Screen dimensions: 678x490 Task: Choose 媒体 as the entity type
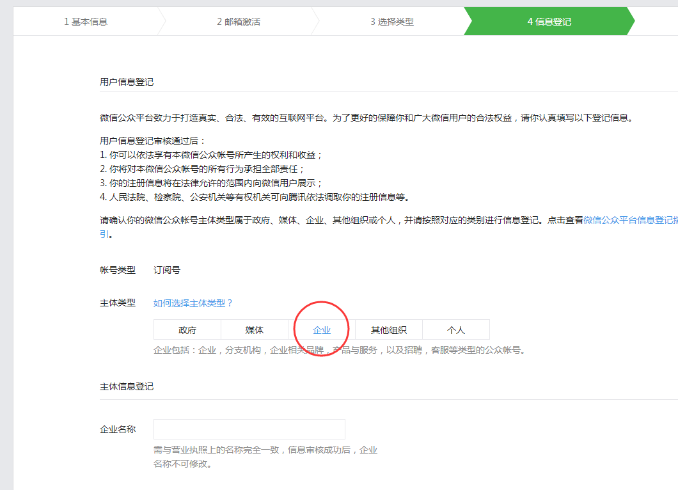pyautogui.click(x=254, y=330)
